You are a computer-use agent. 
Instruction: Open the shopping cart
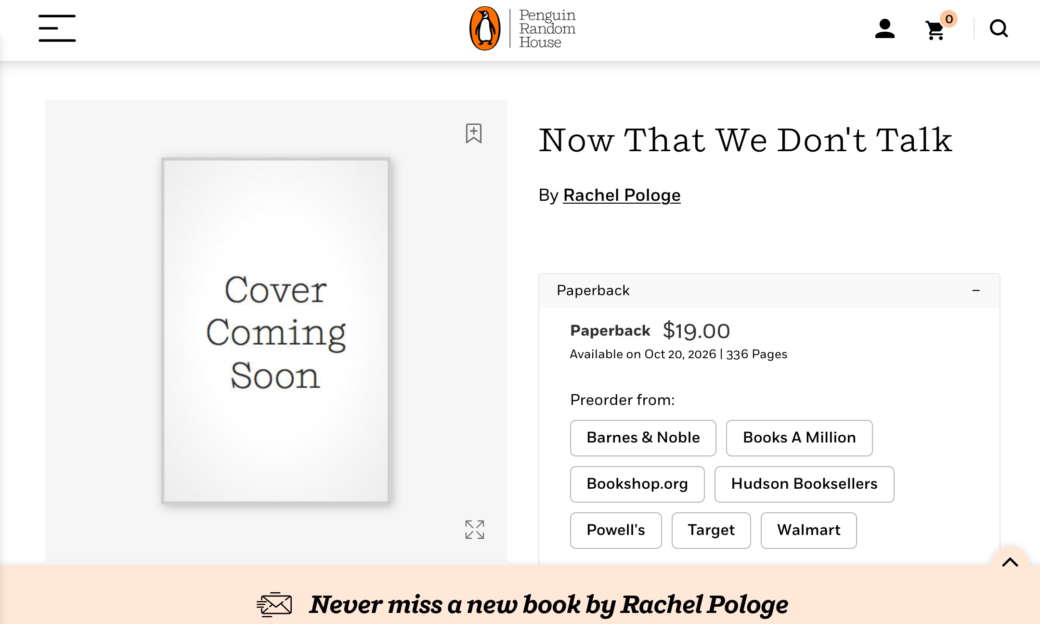click(x=936, y=30)
